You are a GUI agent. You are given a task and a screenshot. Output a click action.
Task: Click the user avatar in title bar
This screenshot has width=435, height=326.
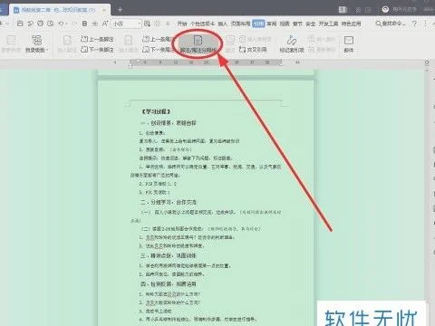pos(385,9)
